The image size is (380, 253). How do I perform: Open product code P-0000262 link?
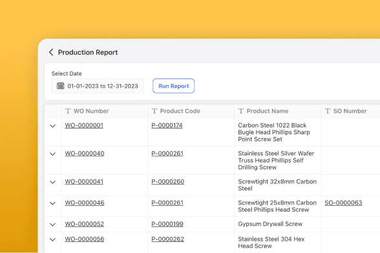coord(168,239)
